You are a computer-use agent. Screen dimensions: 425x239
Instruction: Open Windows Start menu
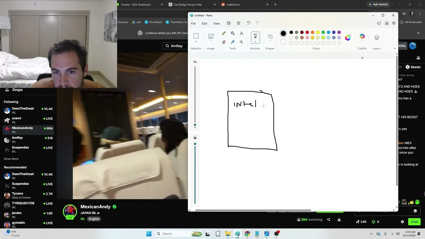(x=149, y=234)
